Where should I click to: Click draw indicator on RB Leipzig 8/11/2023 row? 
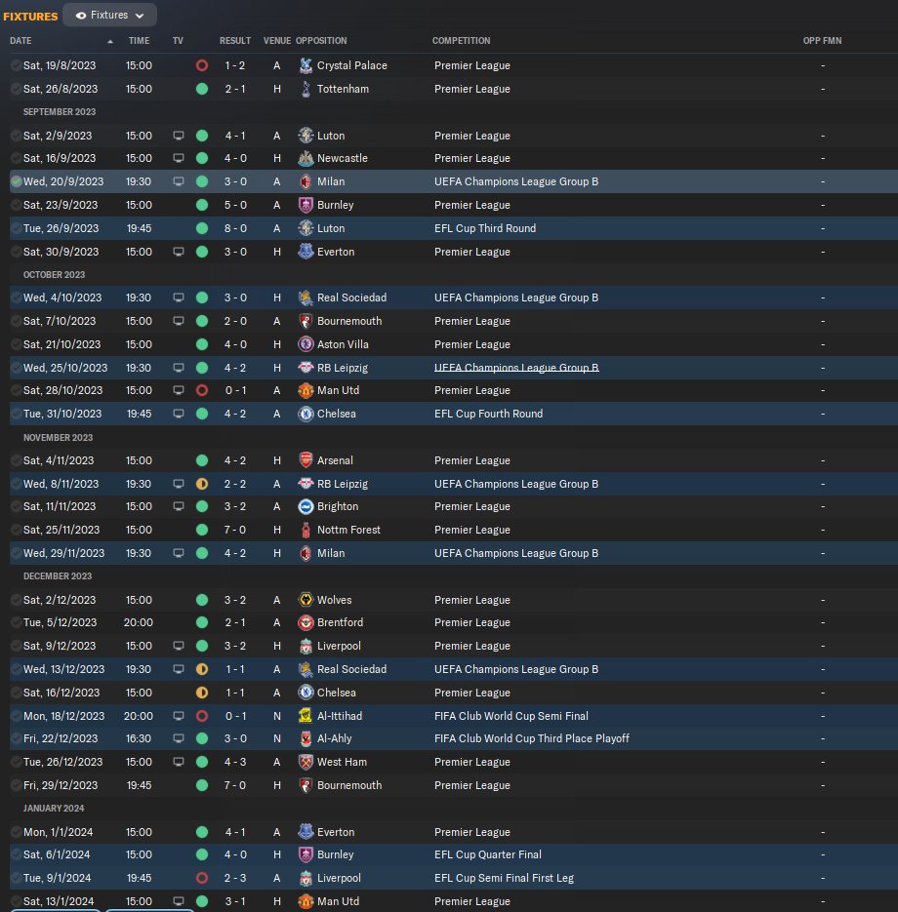point(202,484)
